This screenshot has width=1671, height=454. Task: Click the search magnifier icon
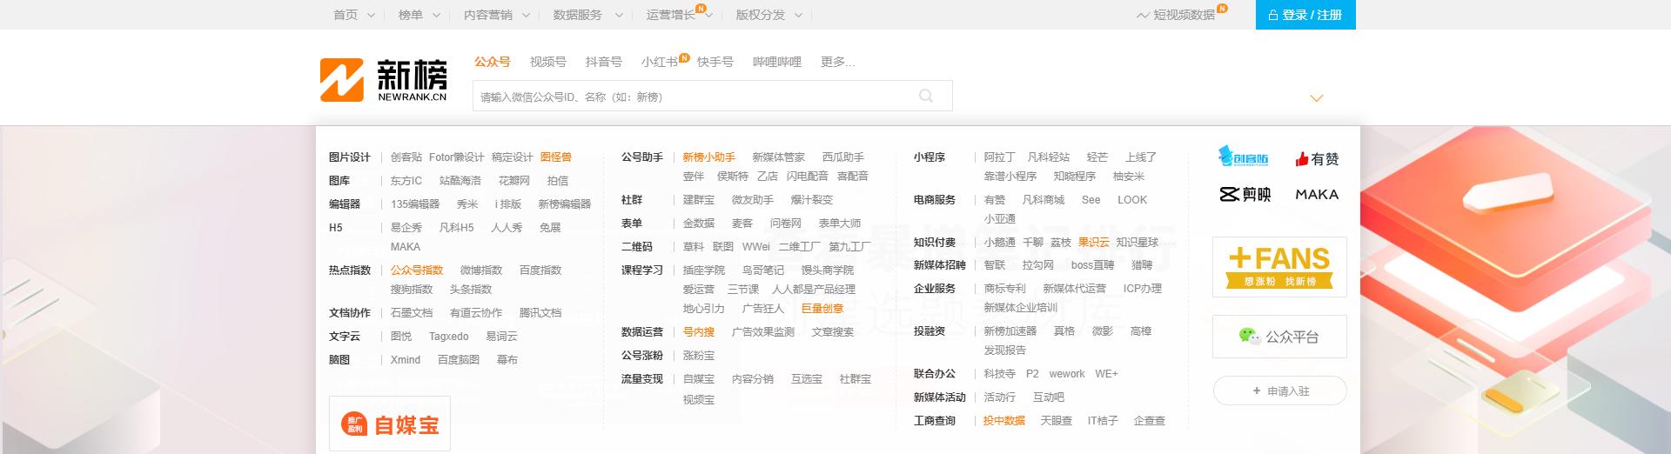tap(926, 96)
